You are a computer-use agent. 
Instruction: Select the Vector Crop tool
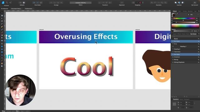pyautogui.click(x=2, y=44)
